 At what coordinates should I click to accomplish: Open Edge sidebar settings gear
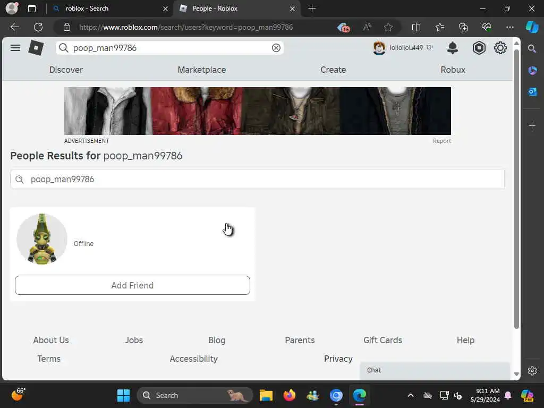tap(532, 371)
